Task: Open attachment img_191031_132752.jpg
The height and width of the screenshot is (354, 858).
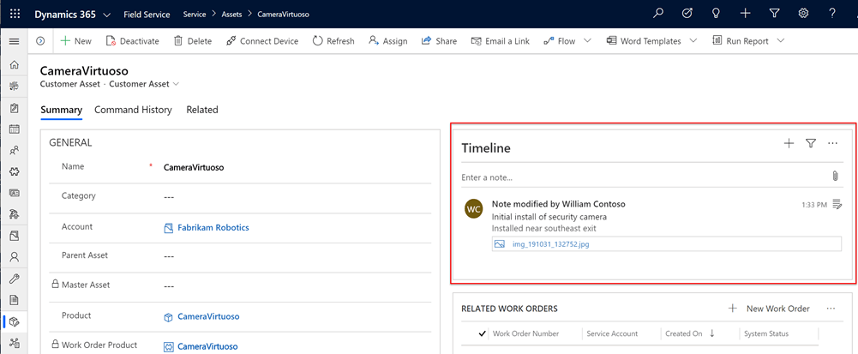Action: (x=550, y=244)
